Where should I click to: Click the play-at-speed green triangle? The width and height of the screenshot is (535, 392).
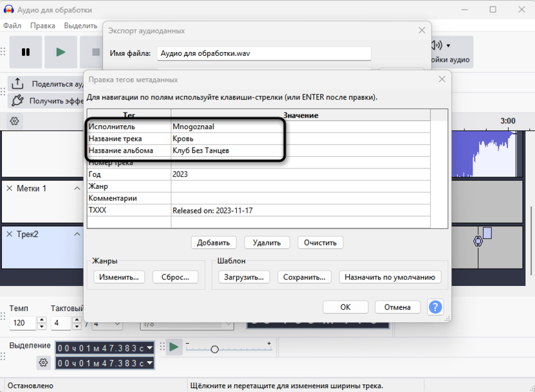pyautogui.click(x=174, y=347)
